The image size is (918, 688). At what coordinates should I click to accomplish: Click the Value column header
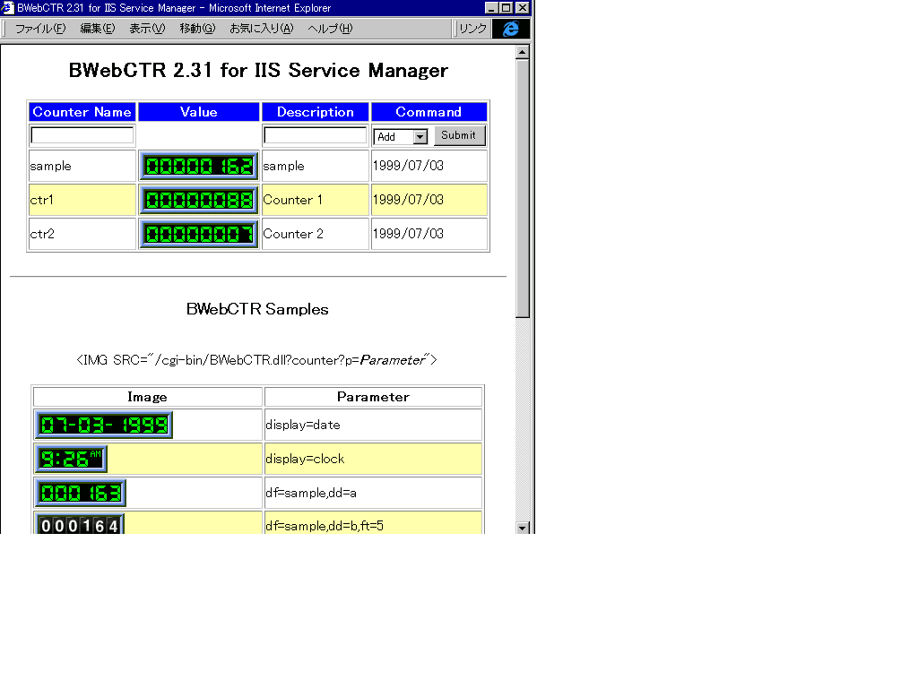(x=198, y=112)
